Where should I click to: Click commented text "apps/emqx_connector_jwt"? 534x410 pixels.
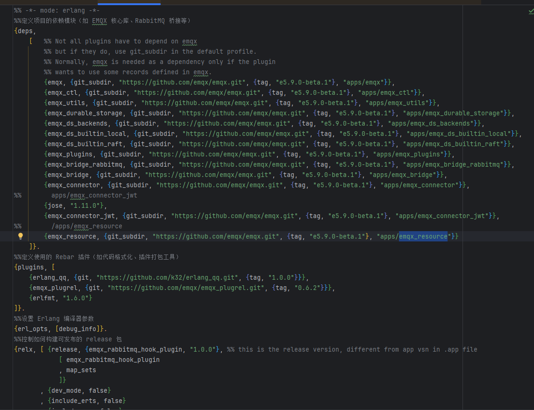coord(94,196)
